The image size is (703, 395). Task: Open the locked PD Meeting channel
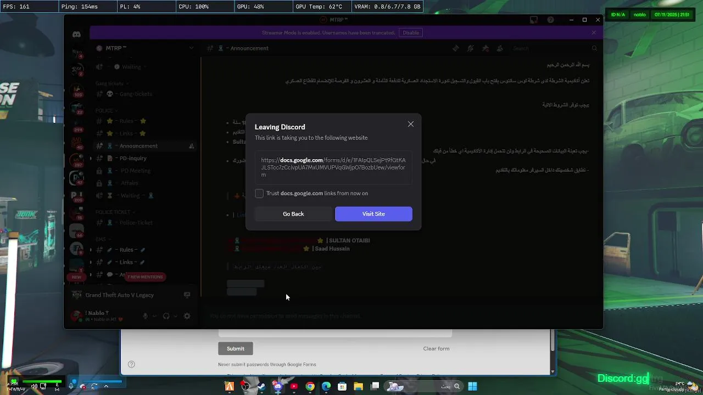[x=135, y=171]
